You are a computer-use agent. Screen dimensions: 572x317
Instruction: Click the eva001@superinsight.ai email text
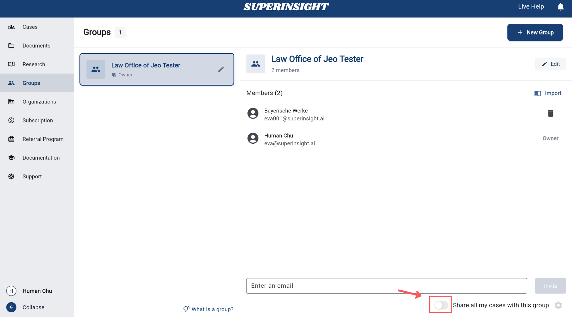click(294, 119)
